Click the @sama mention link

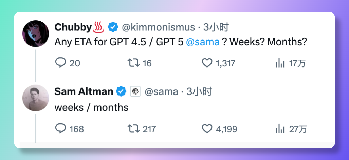click(x=203, y=43)
